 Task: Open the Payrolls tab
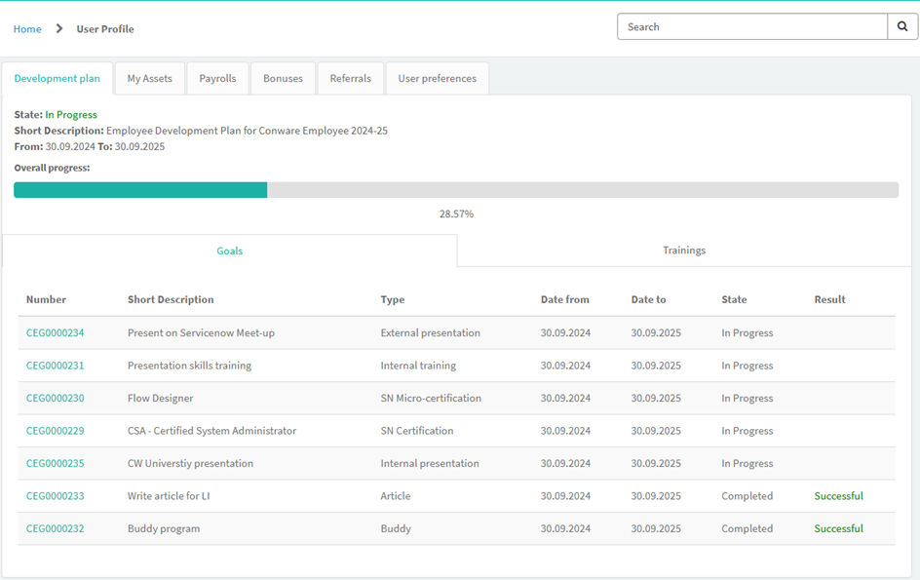coord(217,79)
